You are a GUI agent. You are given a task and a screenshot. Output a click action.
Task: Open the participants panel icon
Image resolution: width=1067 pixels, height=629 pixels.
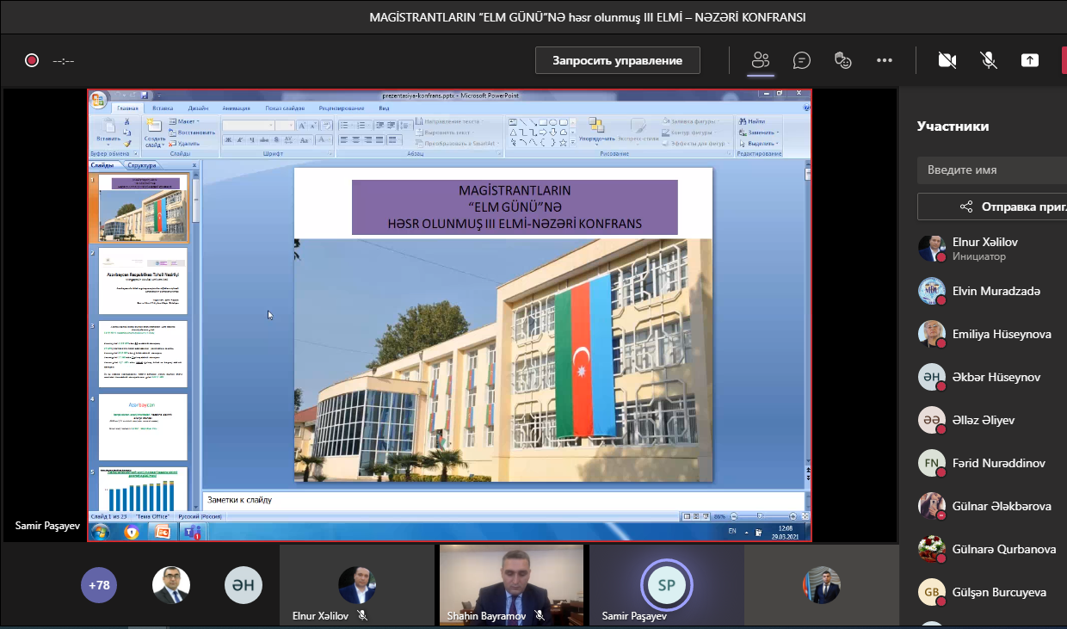click(x=760, y=60)
